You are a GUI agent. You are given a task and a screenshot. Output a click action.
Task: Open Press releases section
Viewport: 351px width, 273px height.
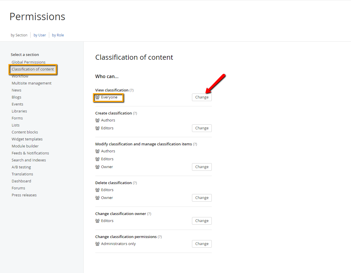[24, 195]
